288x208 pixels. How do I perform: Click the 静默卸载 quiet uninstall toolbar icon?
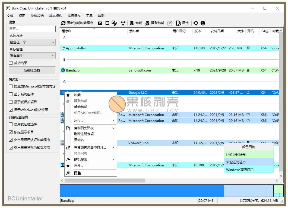coord(147,23)
